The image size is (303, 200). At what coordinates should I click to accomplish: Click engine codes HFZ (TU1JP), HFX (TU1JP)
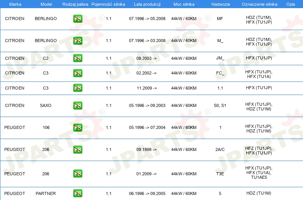259,151
